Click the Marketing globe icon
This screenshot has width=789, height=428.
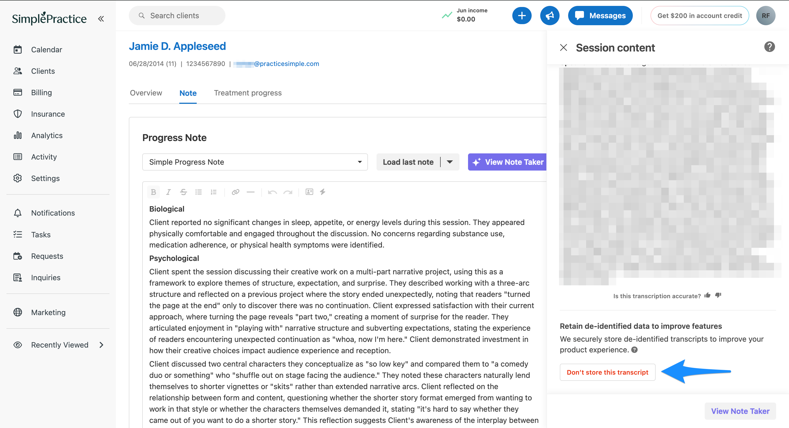coord(18,312)
